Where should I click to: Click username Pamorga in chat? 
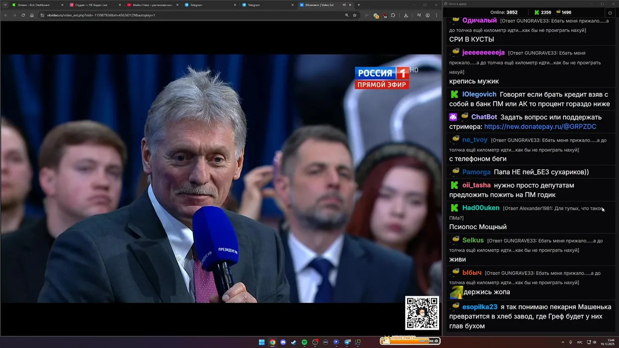click(x=476, y=172)
